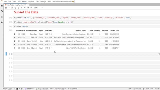
Task: Click the 957.5775 sales value
Action: pyautogui.click(x=90, y=44)
